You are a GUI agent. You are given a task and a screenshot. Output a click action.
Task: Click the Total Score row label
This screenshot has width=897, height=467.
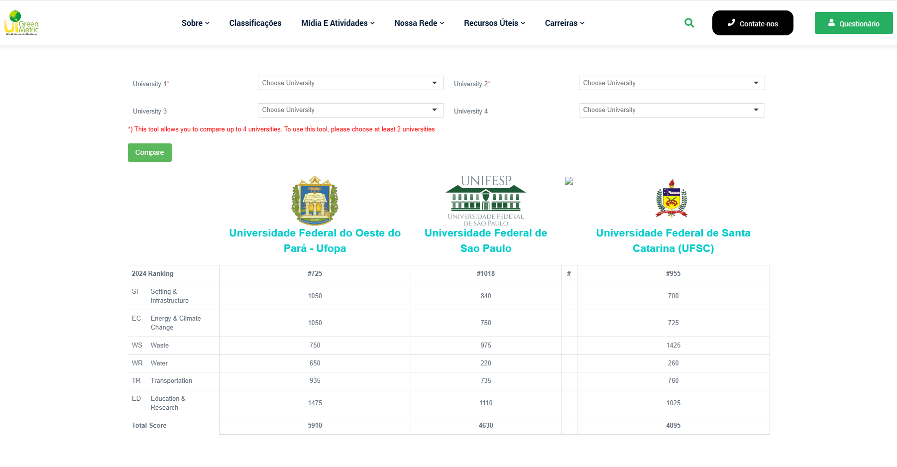(149, 425)
